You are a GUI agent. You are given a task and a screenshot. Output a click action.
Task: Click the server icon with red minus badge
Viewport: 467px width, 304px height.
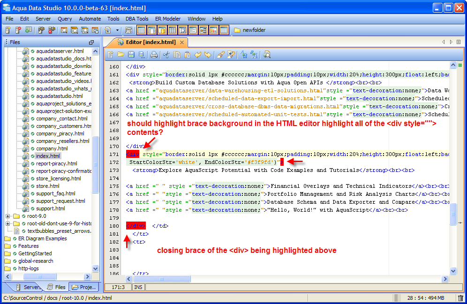pos(18,30)
